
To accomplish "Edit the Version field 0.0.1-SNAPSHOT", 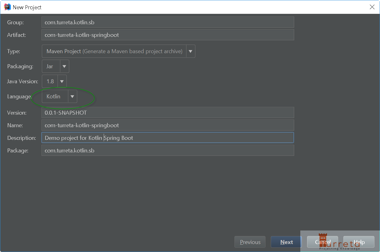I will pyautogui.click(x=168, y=112).
